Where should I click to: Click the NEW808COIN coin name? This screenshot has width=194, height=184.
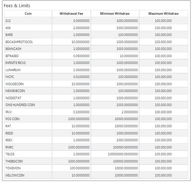point(15,91)
